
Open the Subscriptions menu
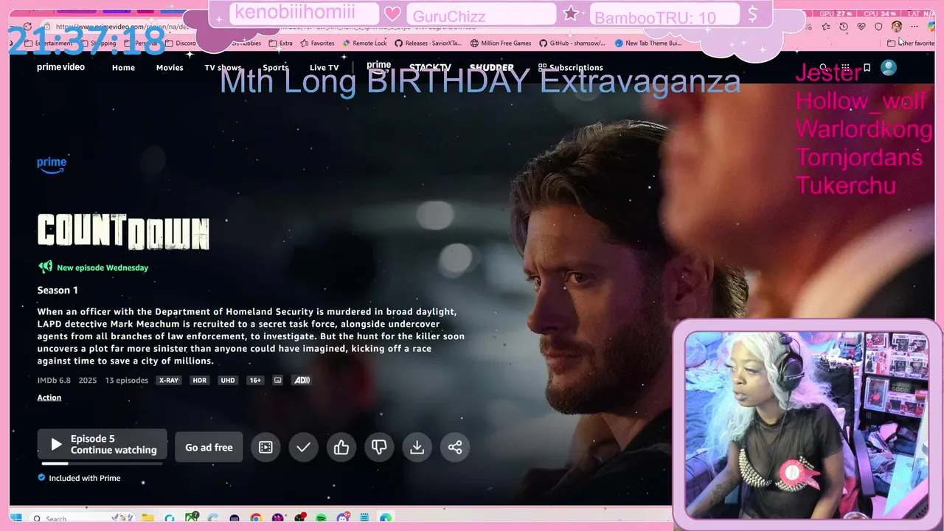coord(571,68)
